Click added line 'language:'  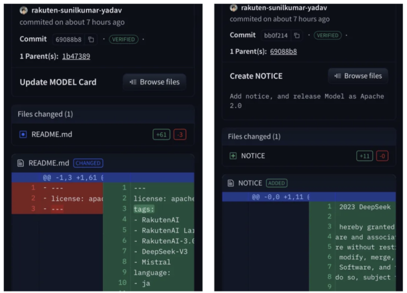pos(152,273)
